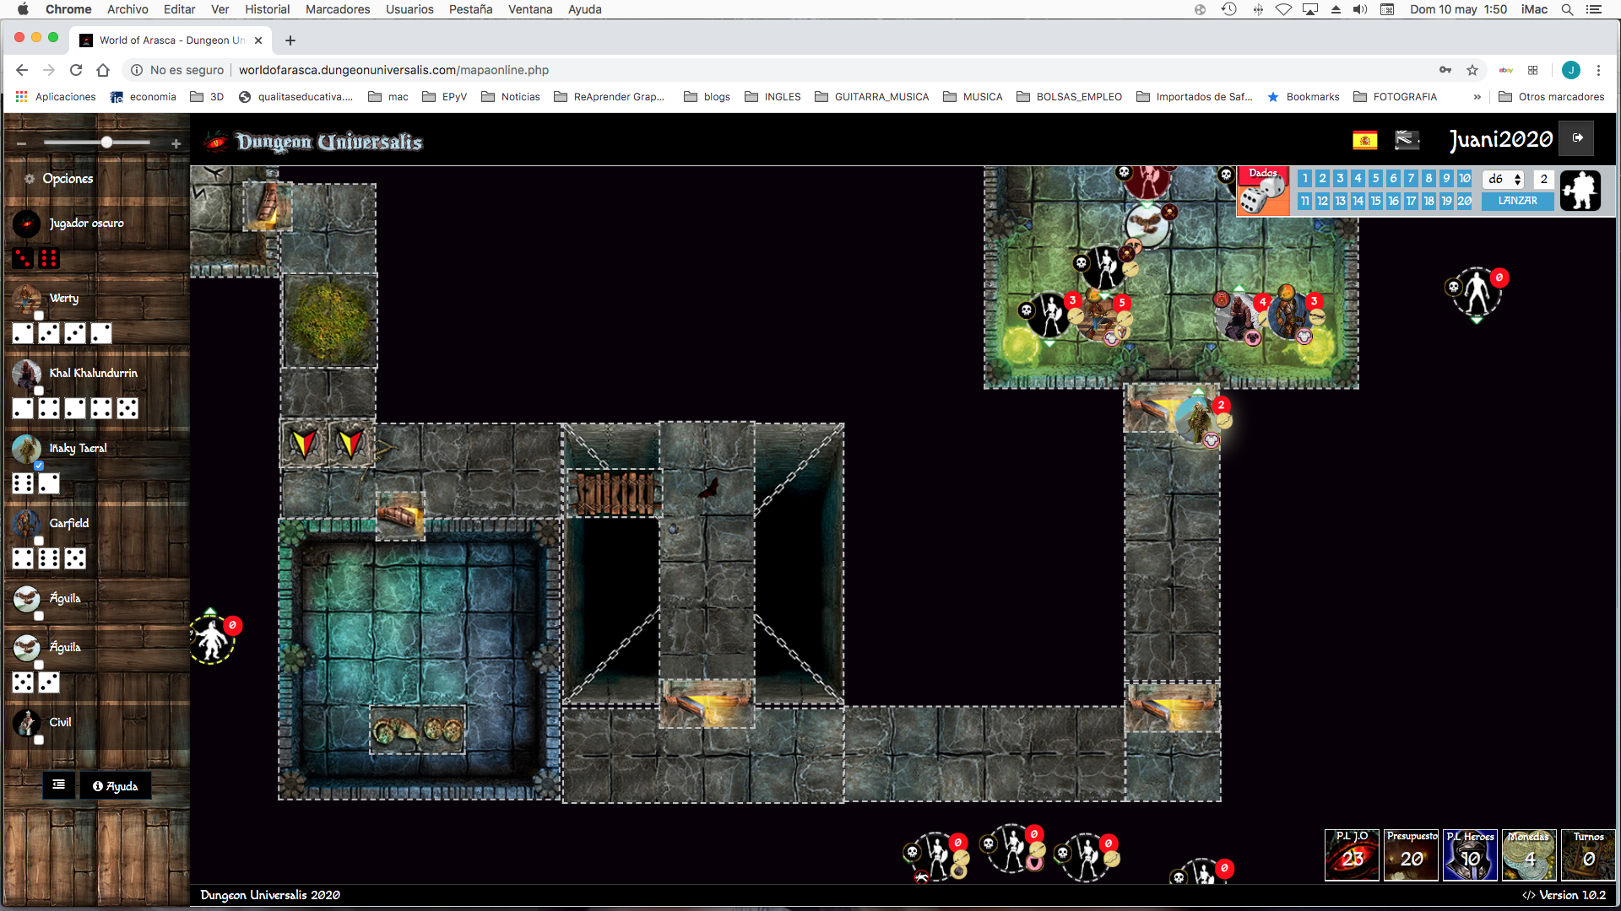This screenshot has height=911, width=1621.
Task: Click the browser address bar URL
Action: (393, 70)
